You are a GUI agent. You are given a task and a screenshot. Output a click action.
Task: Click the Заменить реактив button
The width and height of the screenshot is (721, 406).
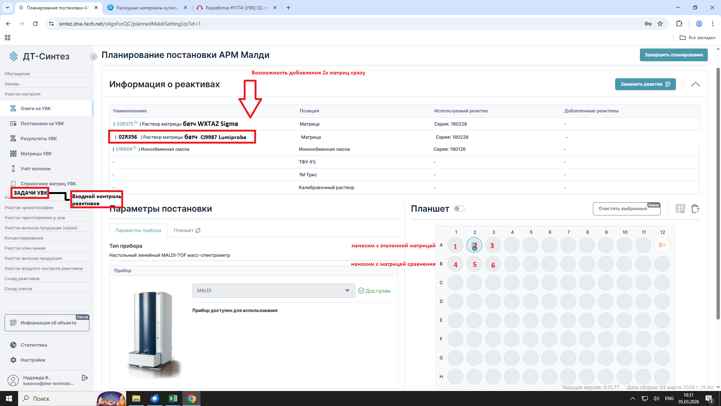point(645,84)
